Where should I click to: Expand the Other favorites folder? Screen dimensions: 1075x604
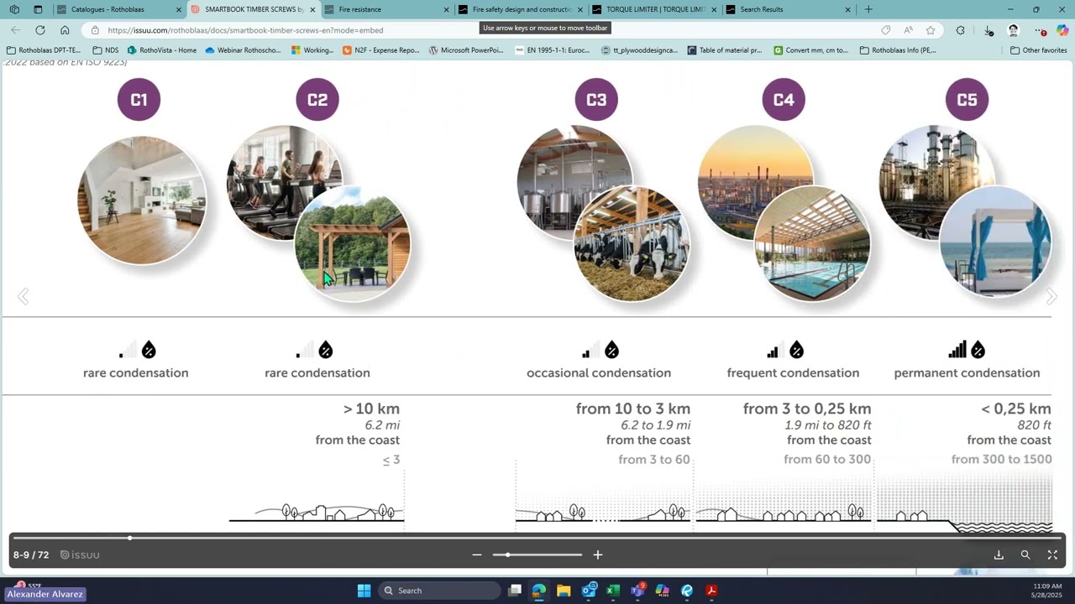[1038, 50]
